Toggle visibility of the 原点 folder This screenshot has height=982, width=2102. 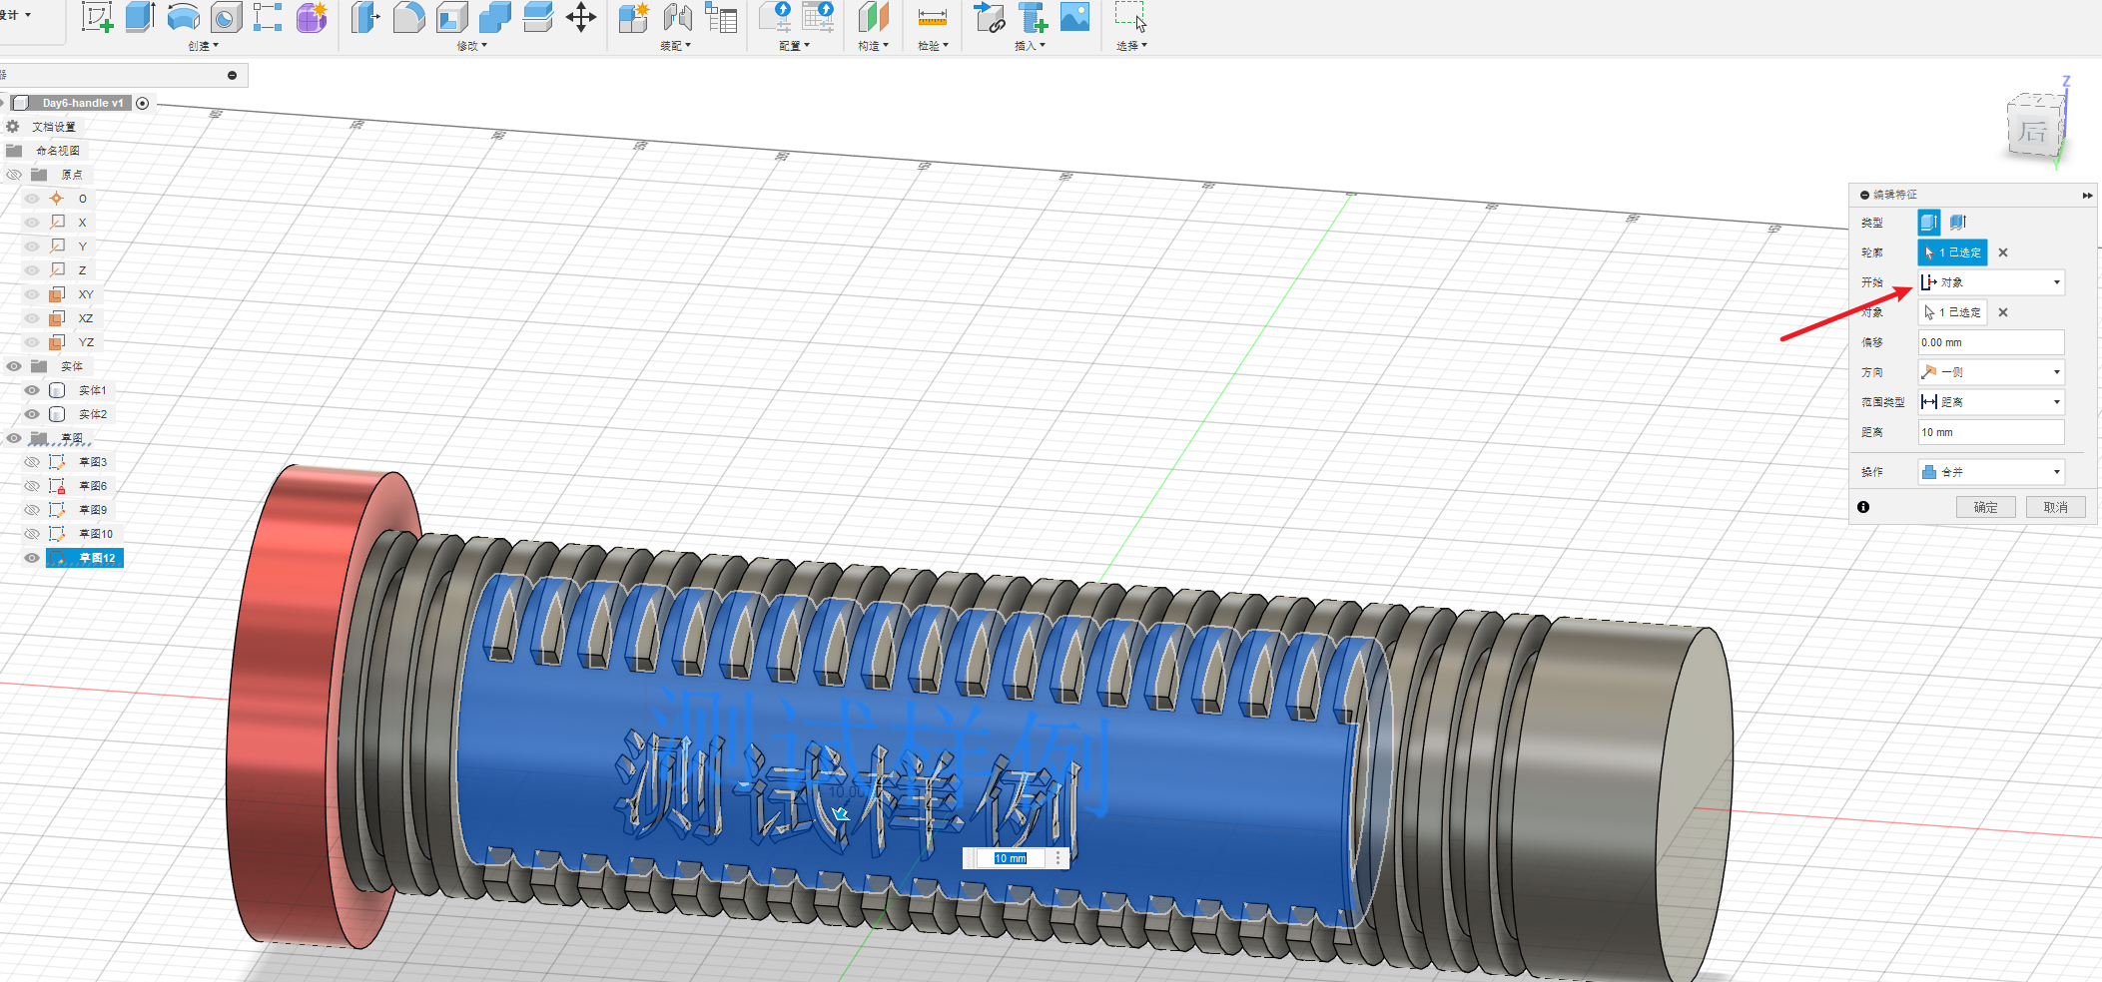coord(14,175)
